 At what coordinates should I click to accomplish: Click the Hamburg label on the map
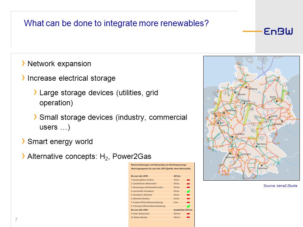tap(252, 89)
